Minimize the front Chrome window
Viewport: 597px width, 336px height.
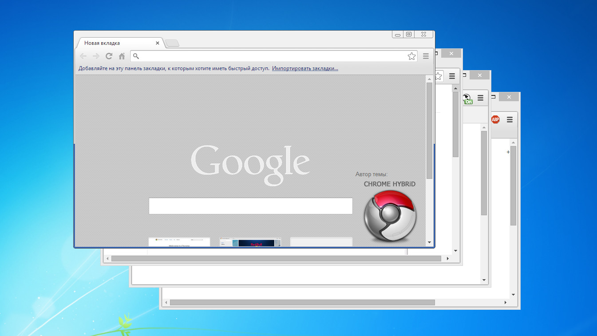tap(398, 34)
